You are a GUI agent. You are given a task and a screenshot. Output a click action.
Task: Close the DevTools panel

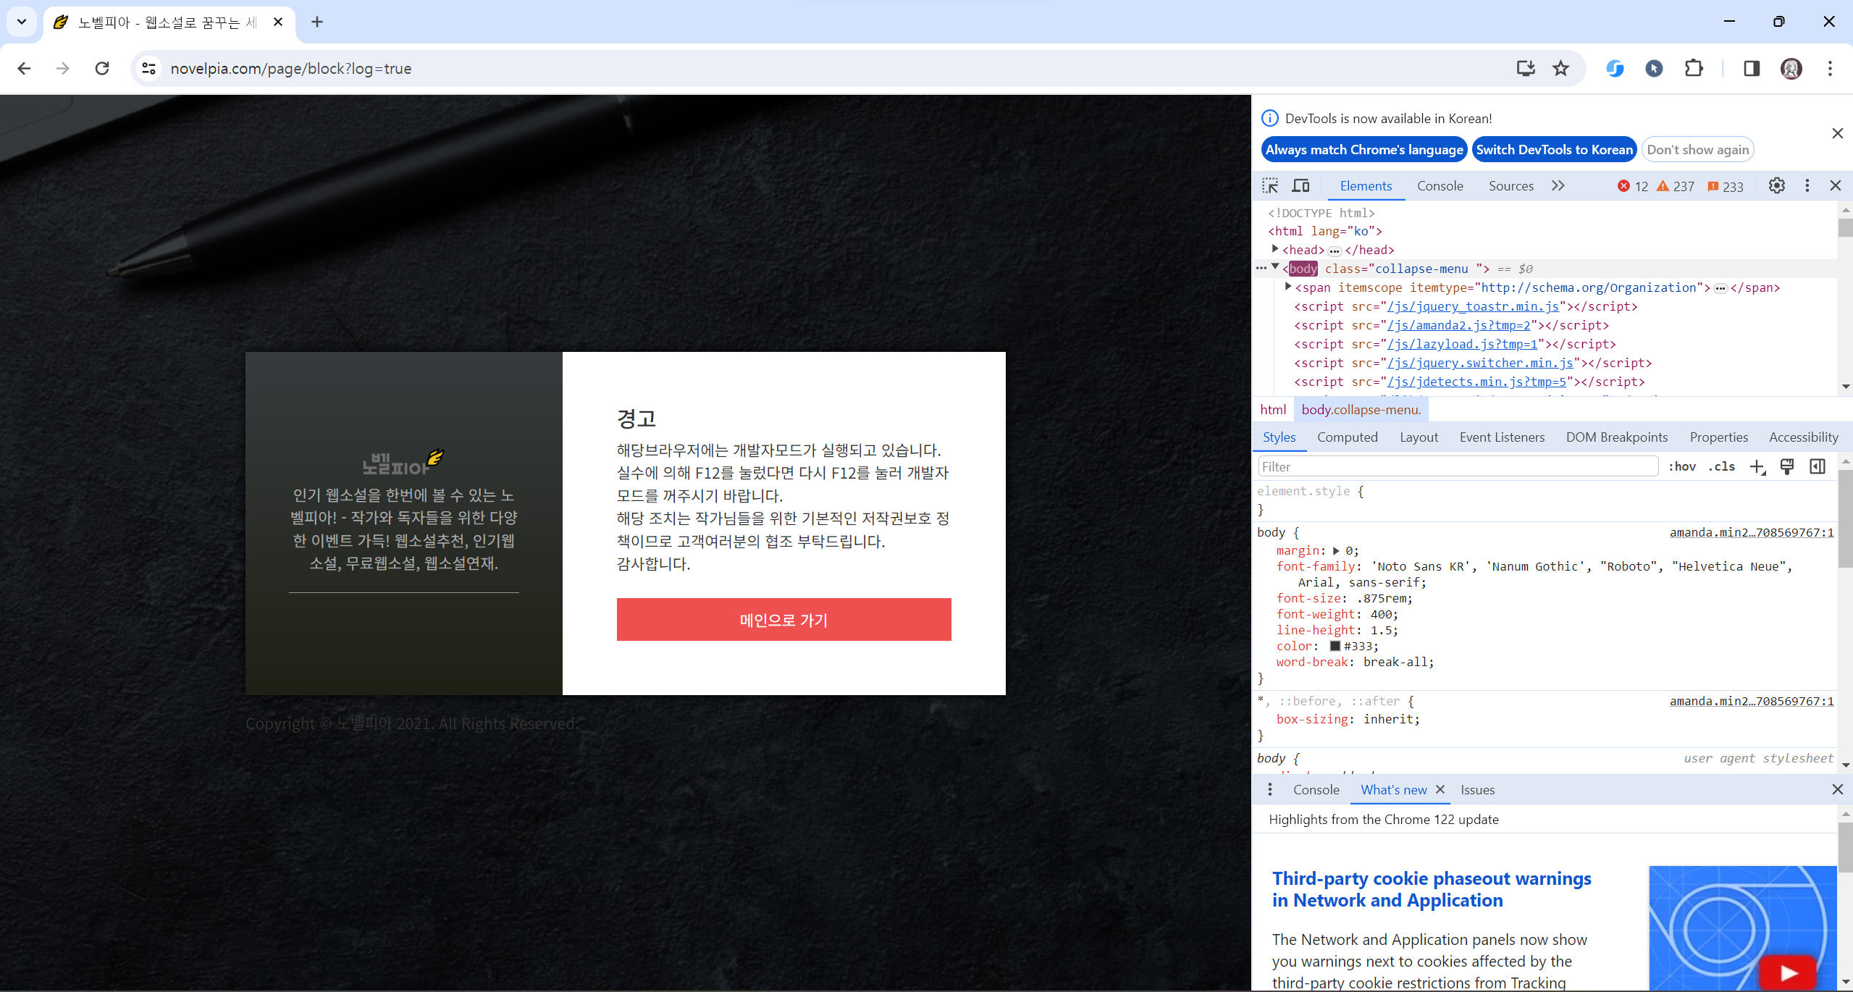click(x=1836, y=186)
